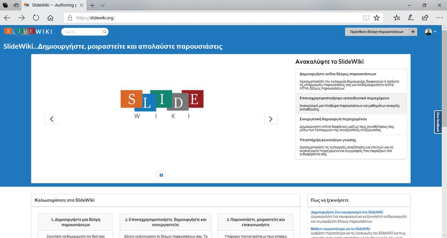Click heading Ανακαλύψτε το SlideWiki
This screenshot has width=447, height=238.
pyautogui.click(x=329, y=62)
